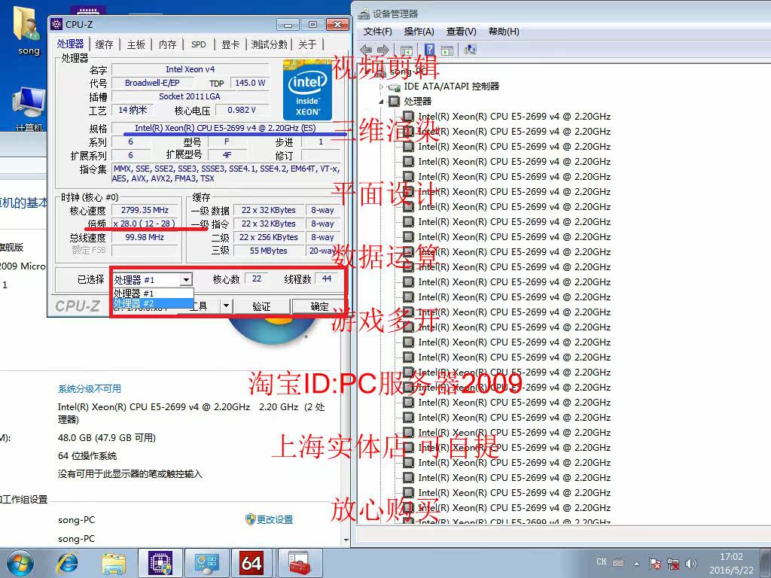Open the 操作(A) menu in Device Manager
The image size is (771, 578).
[x=419, y=32]
